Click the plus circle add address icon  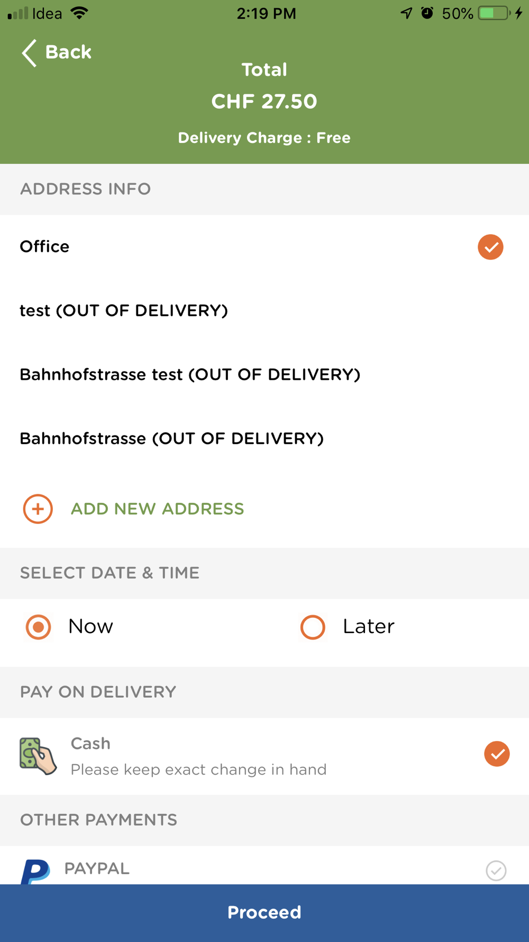pos(38,509)
